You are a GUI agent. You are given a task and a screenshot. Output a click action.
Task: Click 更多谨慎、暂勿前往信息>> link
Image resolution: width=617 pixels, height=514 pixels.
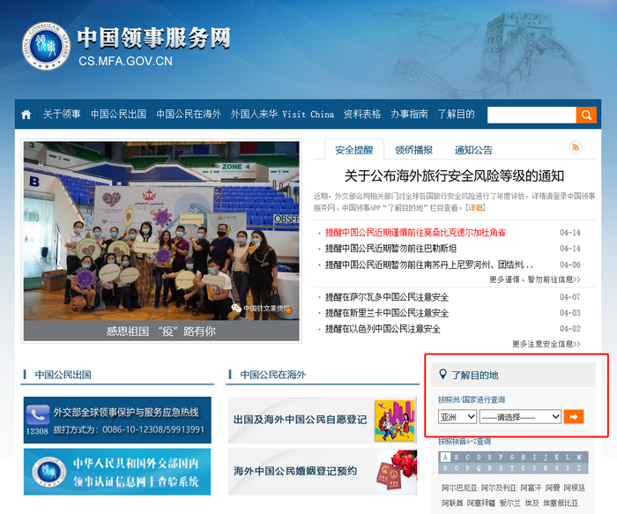[x=535, y=279]
